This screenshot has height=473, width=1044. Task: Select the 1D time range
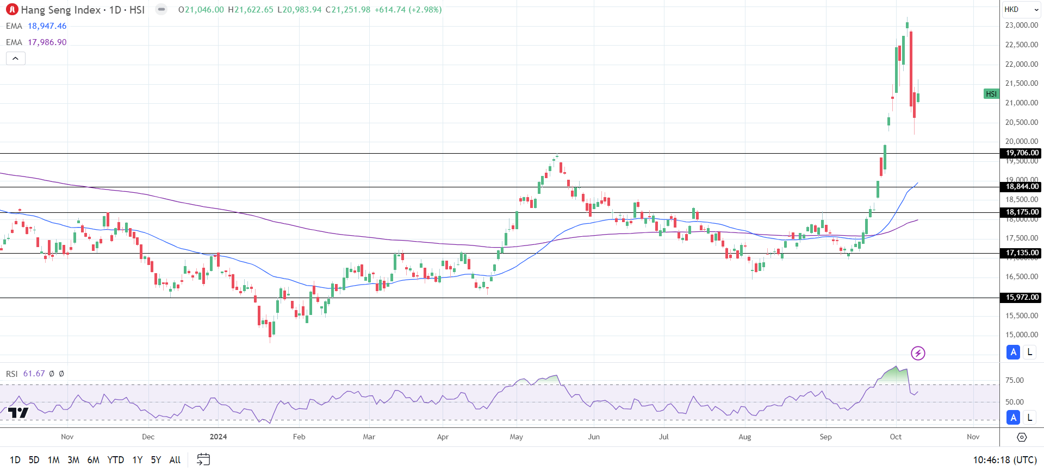[x=15, y=460]
